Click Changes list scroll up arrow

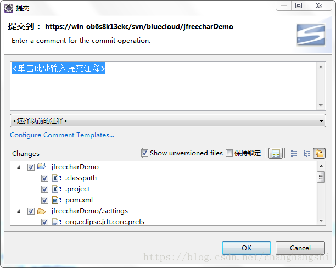click(321, 166)
